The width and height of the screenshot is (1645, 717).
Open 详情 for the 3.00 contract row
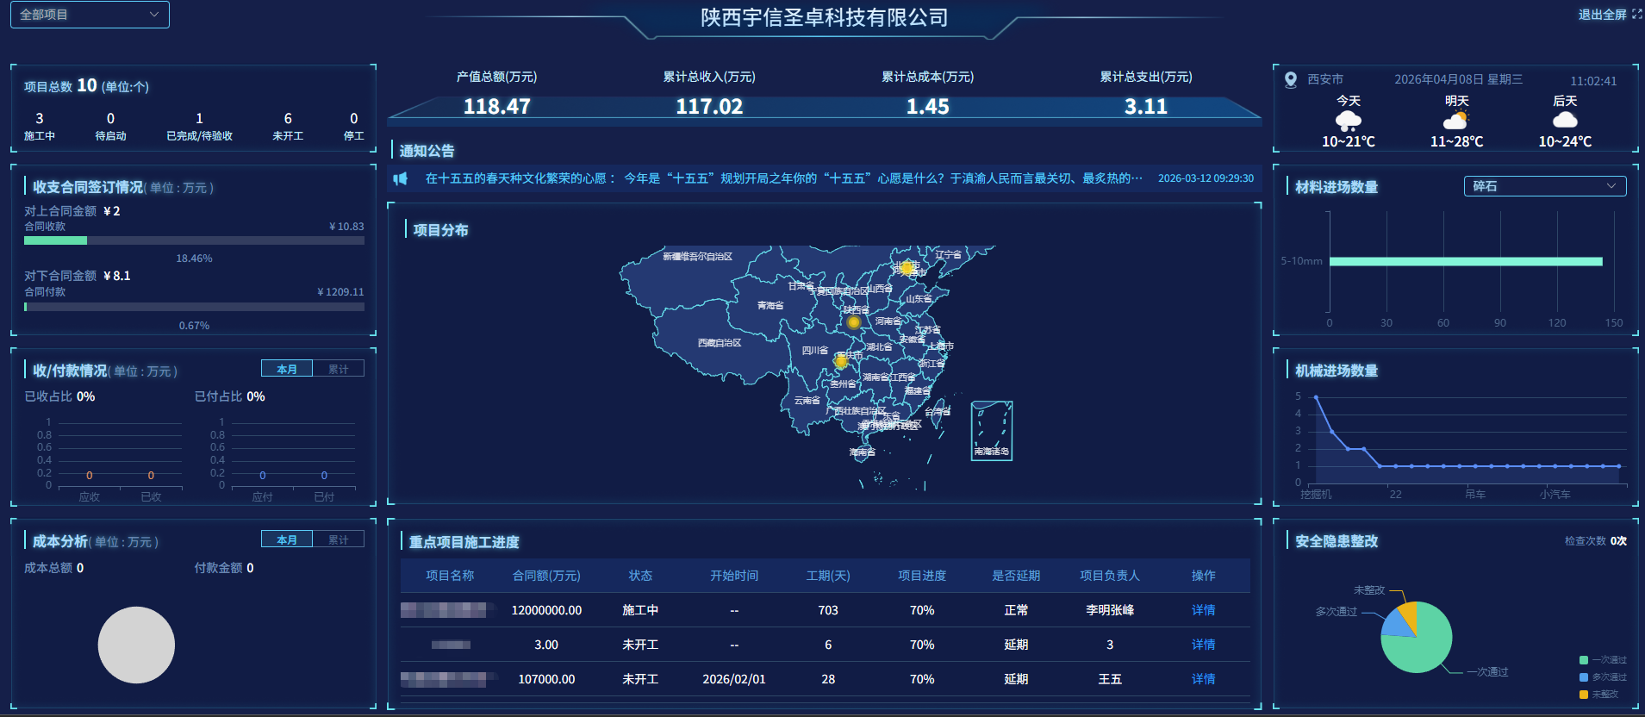click(1203, 645)
